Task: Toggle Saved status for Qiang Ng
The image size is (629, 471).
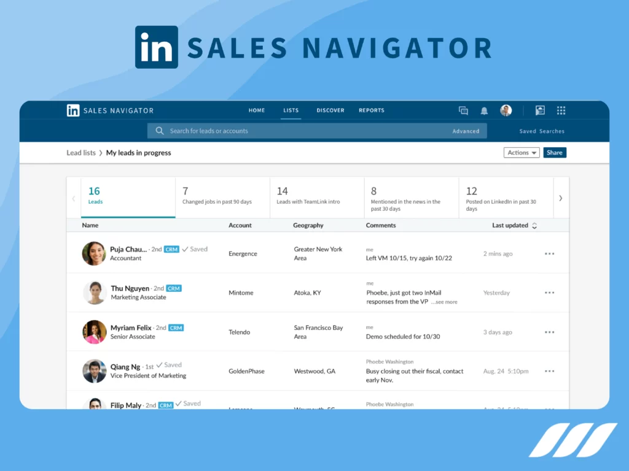Action: point(169,365)
